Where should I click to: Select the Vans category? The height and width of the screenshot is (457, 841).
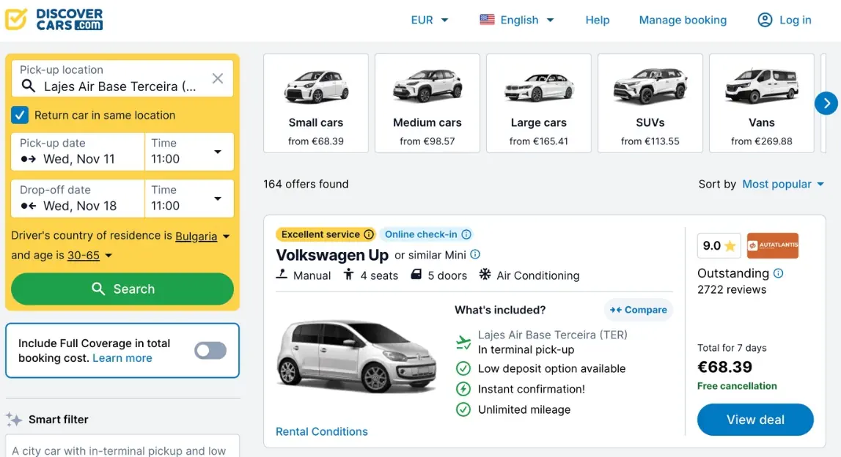point(762,103)
